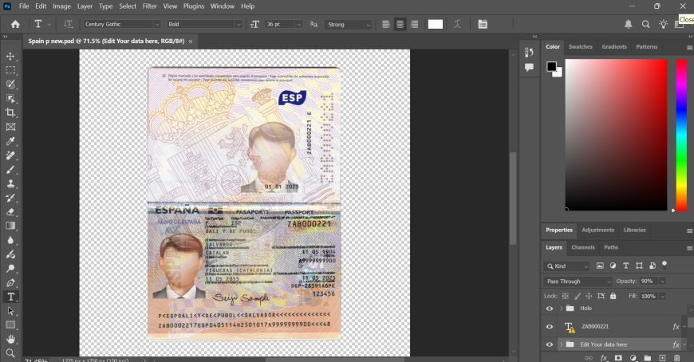
Task: Toggle lock image pixels brush icon
Action: coord(578,296)
